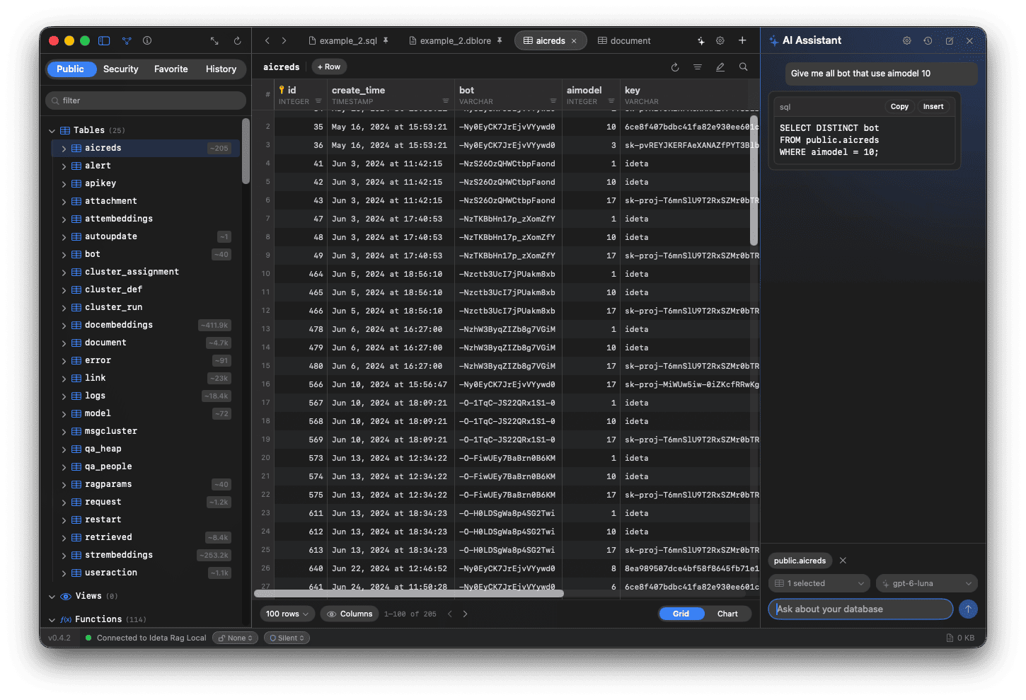Open AI Assistant settings gear
The image size is (1026, 700).
tap(906, 41)
